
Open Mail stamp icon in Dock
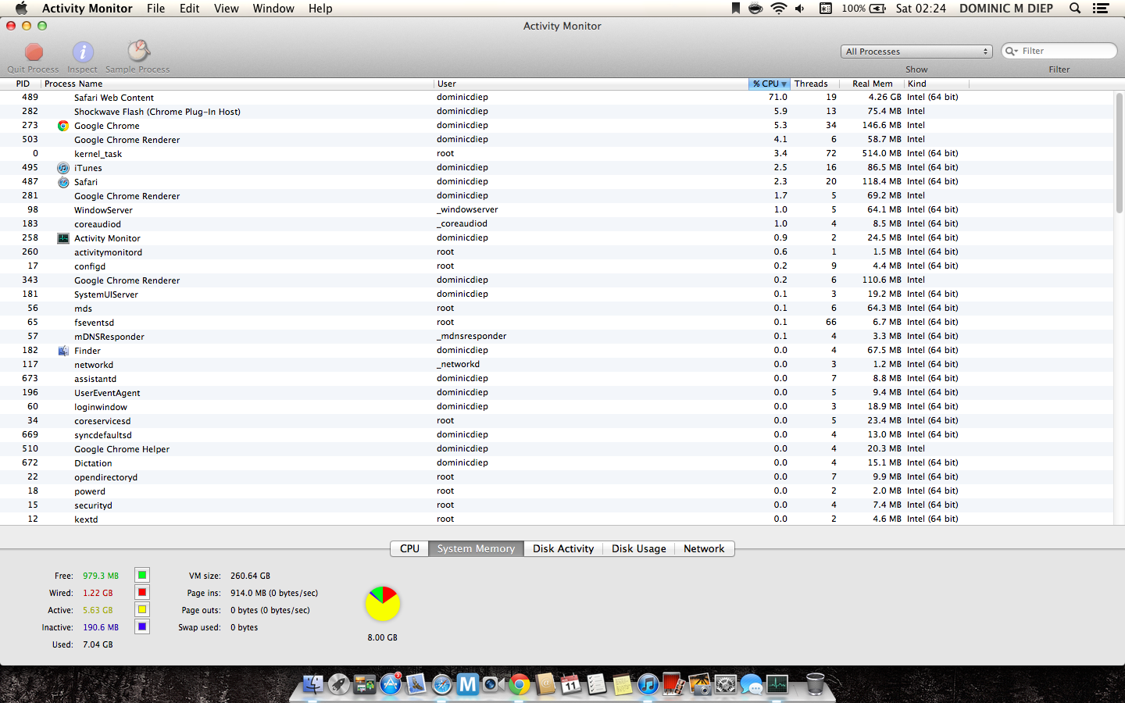(416, 684)
